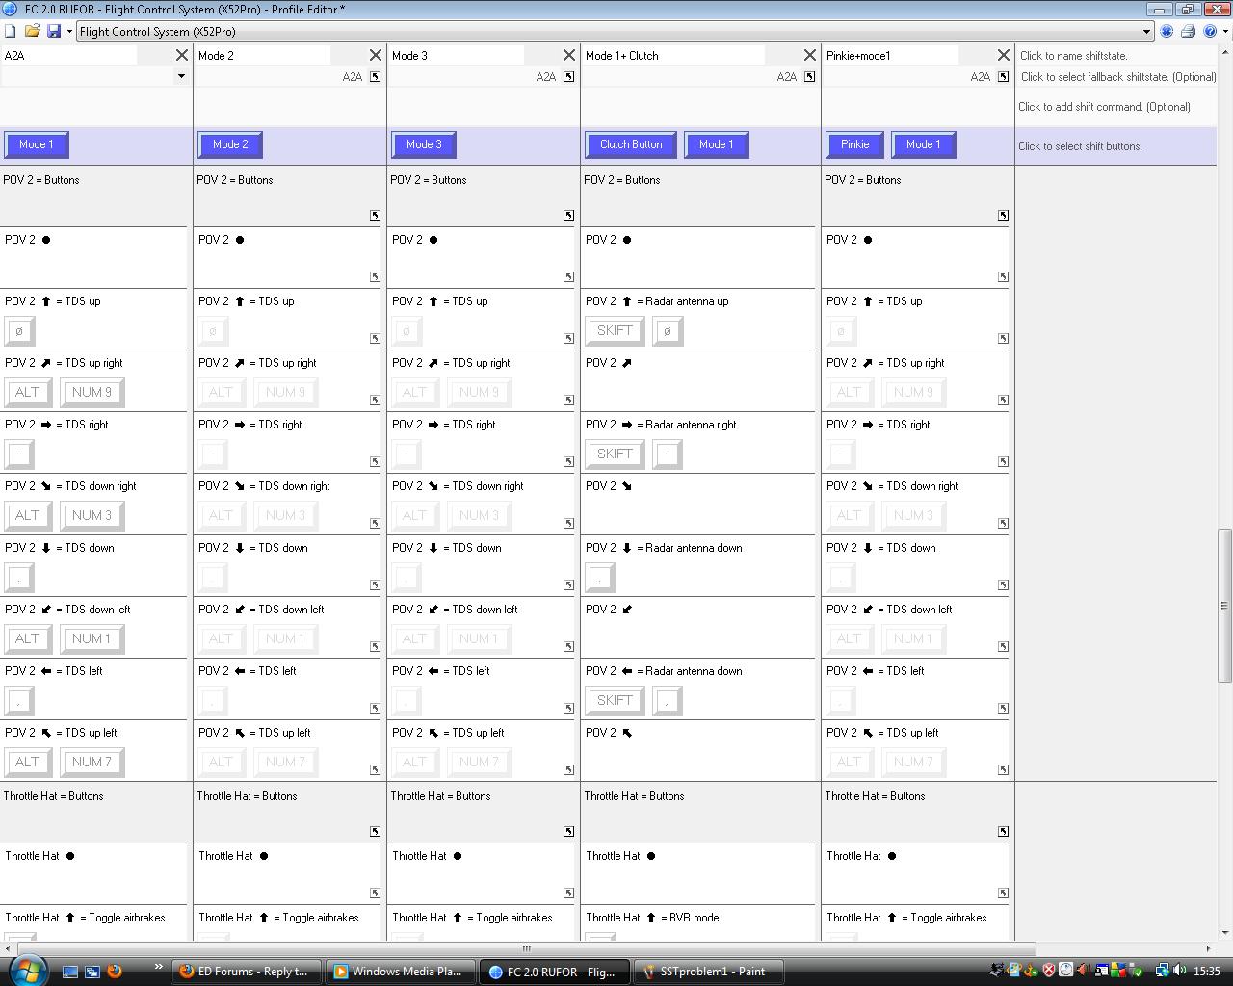Delete the Mode 3 shiftstate with its X
Image resolution: width=1233 pixels, height=986 pixels.
tap(568, 55)
